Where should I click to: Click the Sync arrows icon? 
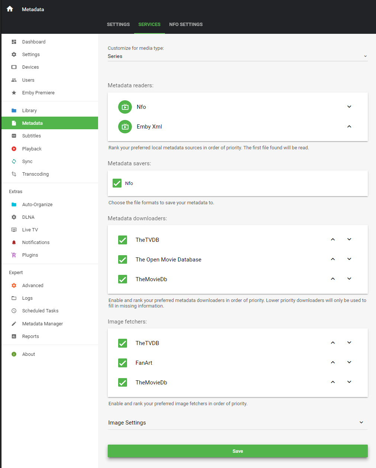pos(14,162)
